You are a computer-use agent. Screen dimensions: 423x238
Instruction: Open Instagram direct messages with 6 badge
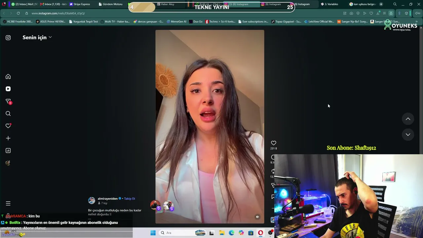(x=8, y=101)
